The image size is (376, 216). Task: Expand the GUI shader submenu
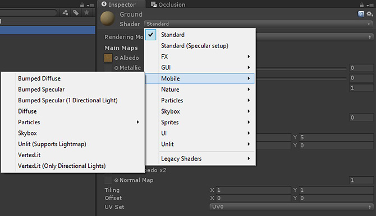point(200,68)
